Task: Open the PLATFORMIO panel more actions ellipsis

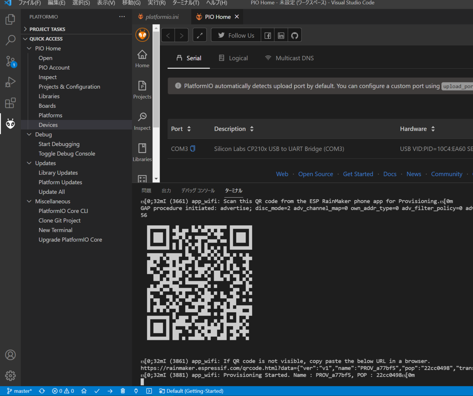Action: click(122, 17)
